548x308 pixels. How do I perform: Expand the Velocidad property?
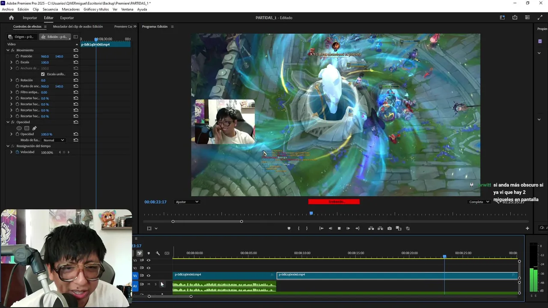tap(12, 152)
